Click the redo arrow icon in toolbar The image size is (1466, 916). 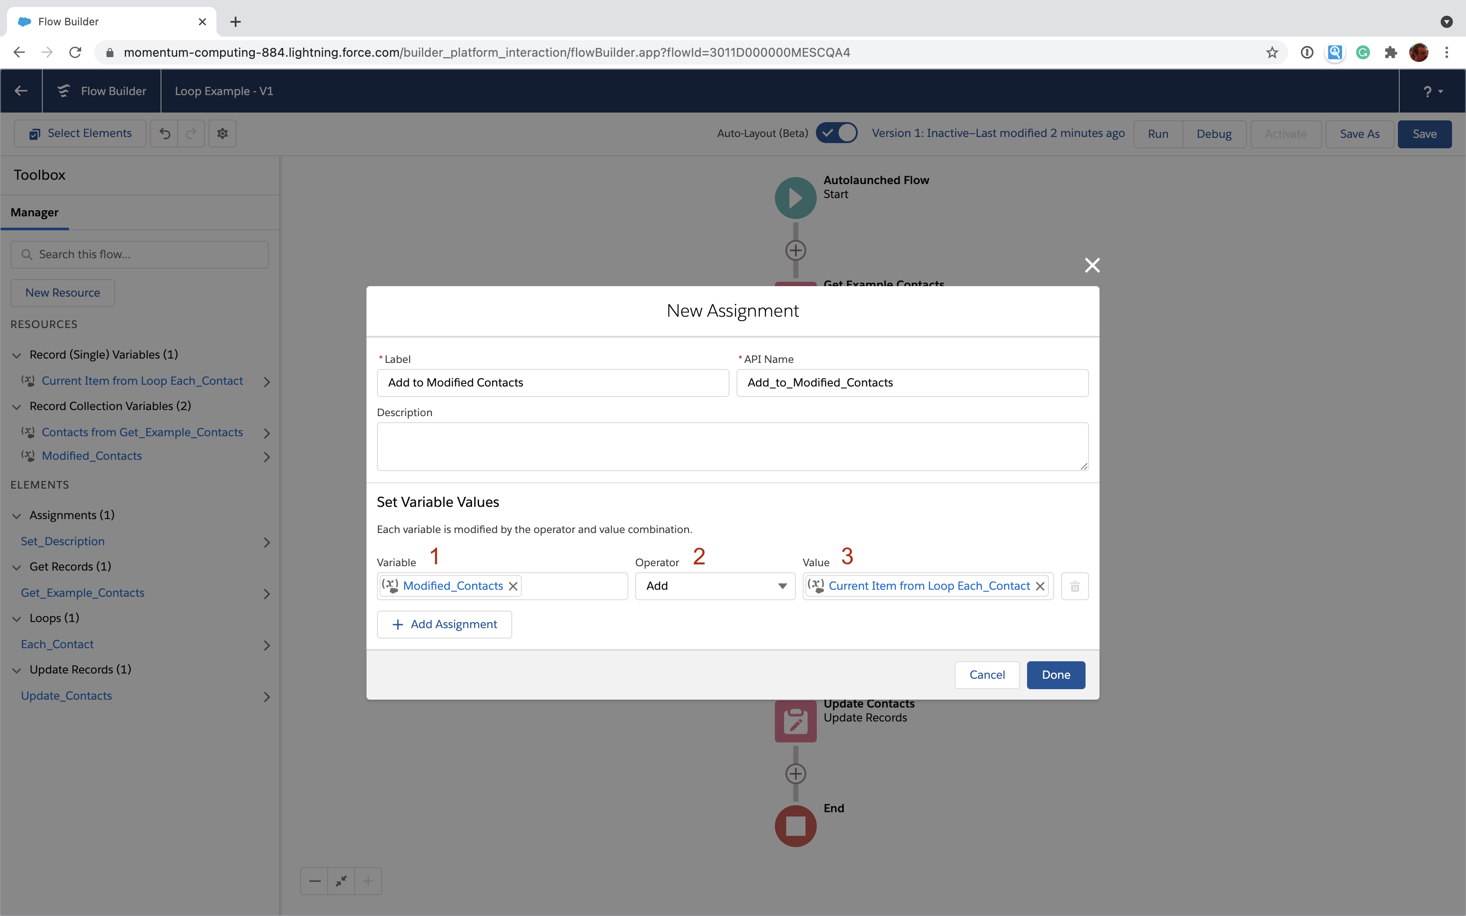[191, 133]
